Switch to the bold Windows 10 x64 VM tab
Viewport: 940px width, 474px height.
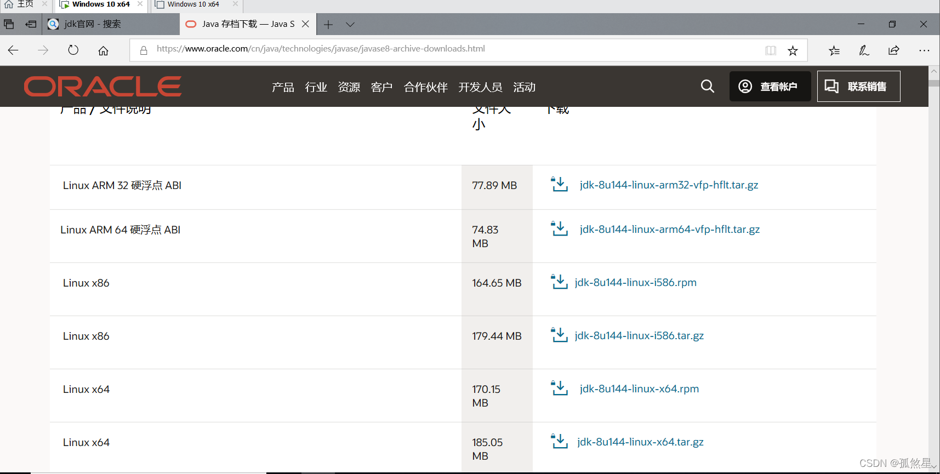click(101, 4)
